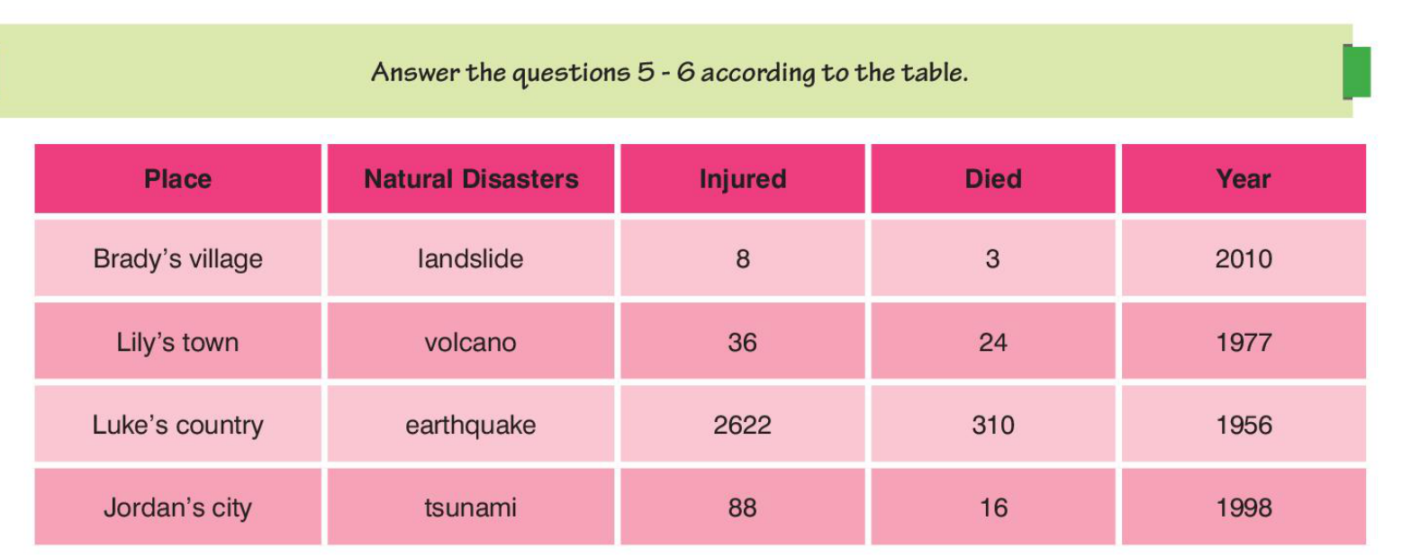Click the year 1977 cell
Viewport: 1402px width, 557px height.
click(1243, 342)
